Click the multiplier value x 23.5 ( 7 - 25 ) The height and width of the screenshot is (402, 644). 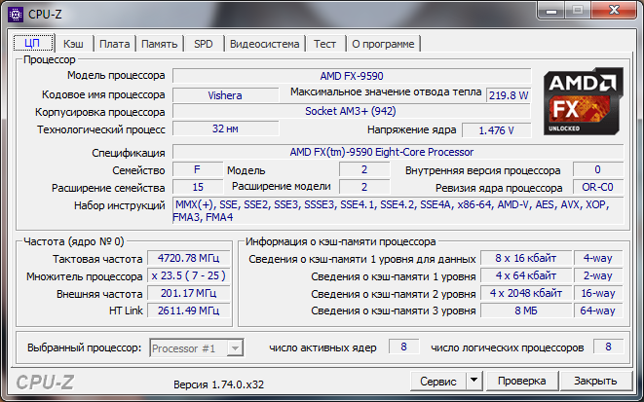(x=188, y=275)
